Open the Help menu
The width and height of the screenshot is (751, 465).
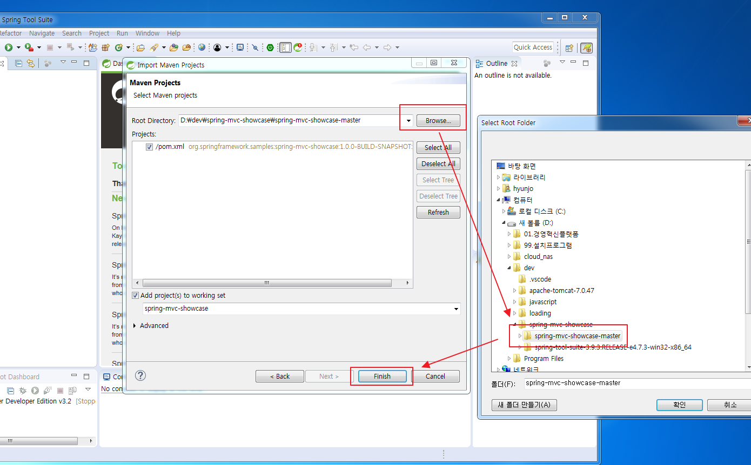coord(173,33)
